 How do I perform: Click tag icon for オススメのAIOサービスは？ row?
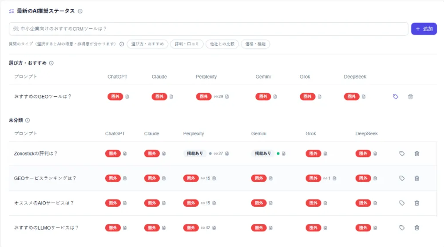click(402, 203)
